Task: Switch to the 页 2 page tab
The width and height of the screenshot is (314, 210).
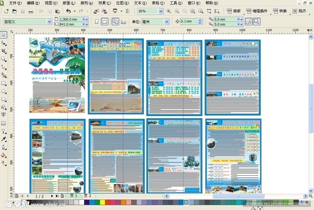Action: (88, 196)
